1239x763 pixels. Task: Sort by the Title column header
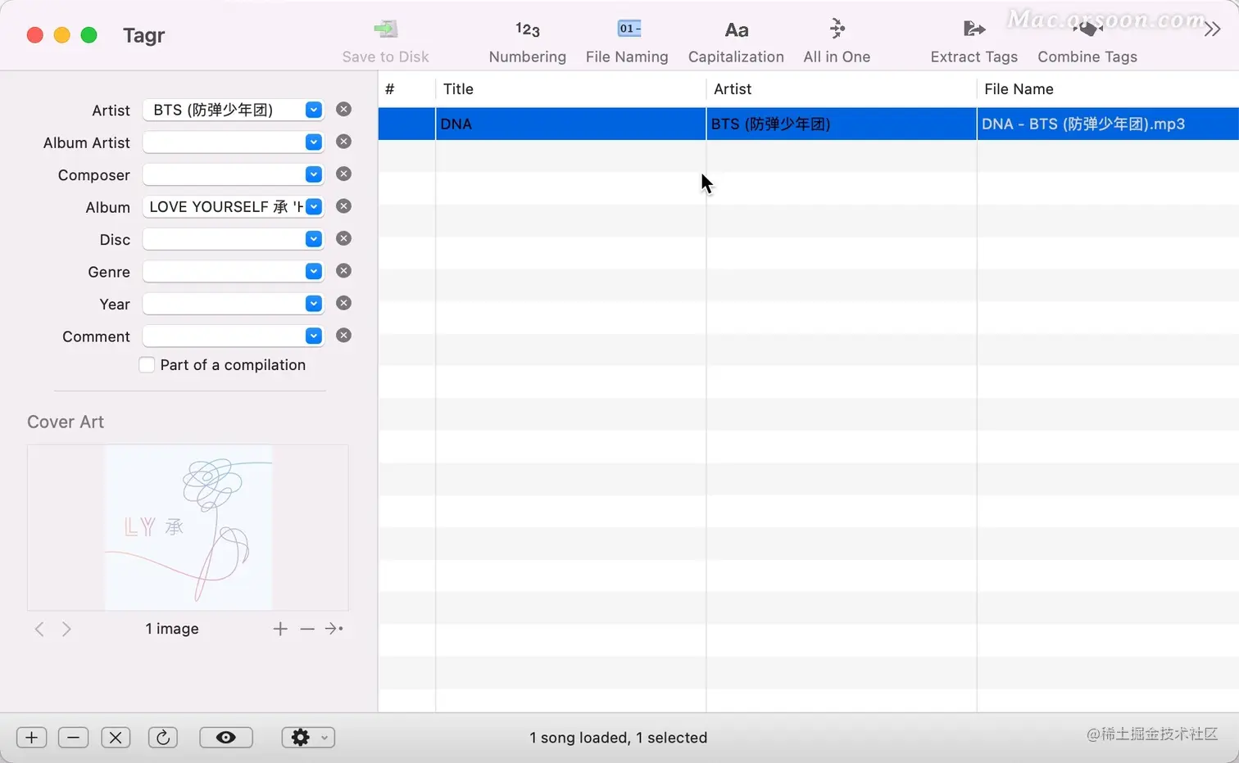pyautogui.click(x=570, y=89)
